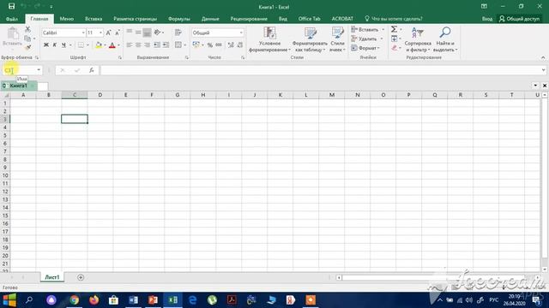549x308 pixels.
Task: Open Cell Styles (Стили ячеек) gallery
Action: [x=337, y=39]
